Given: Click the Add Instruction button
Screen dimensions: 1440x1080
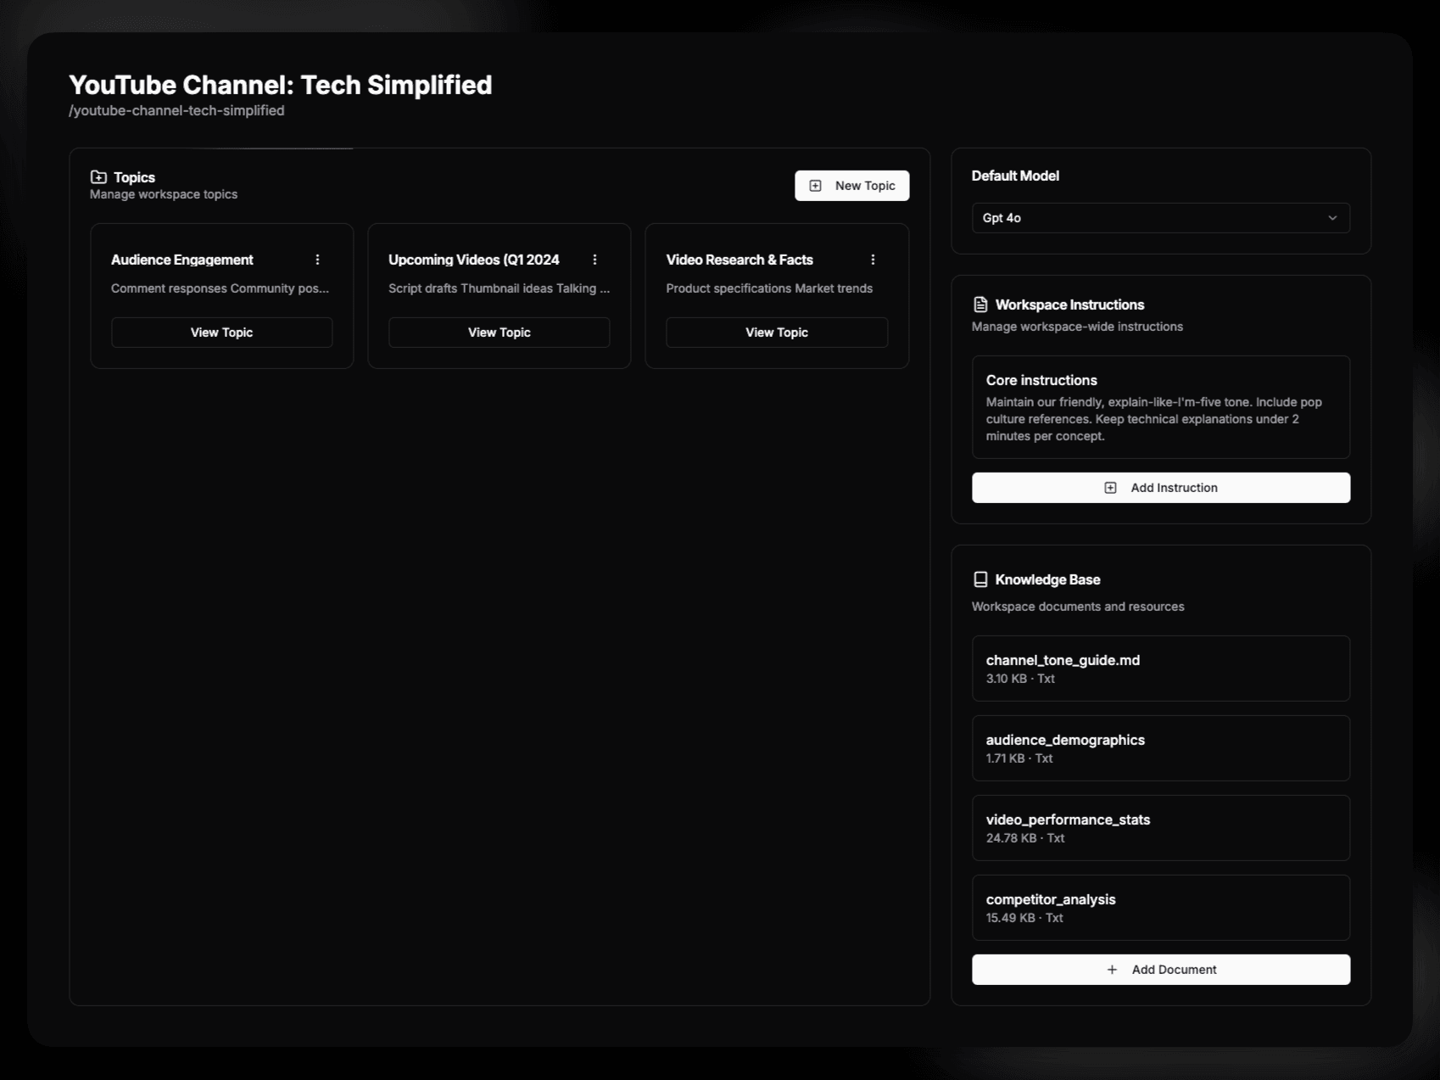Looking at the screenshot, I should 1160,488.
